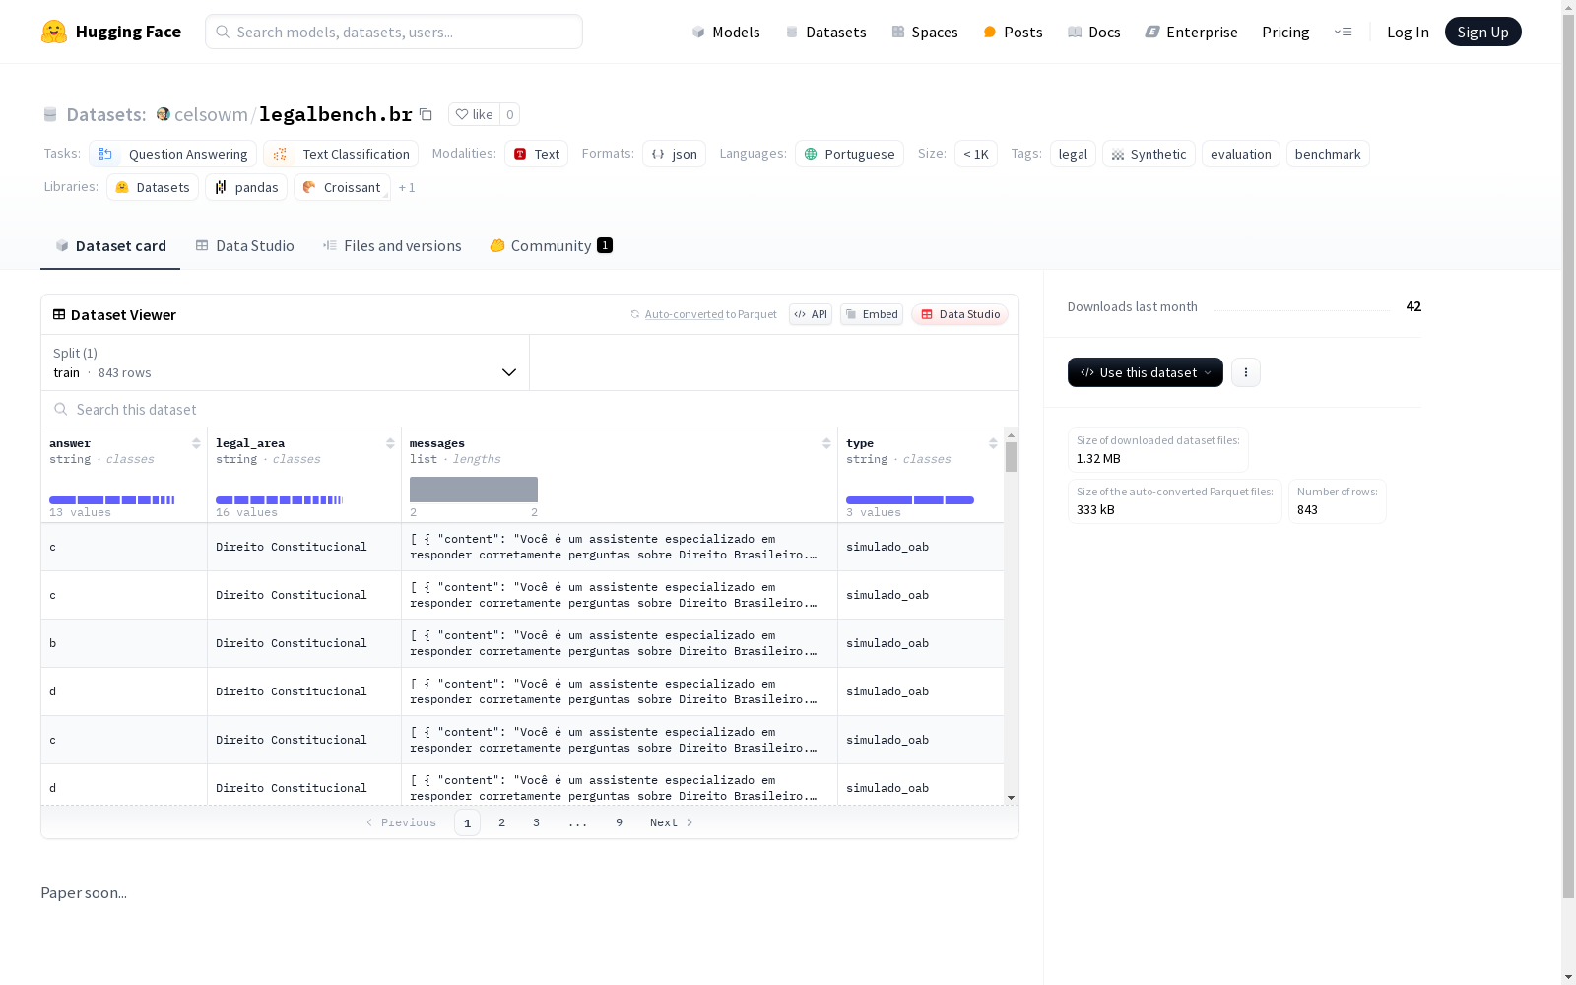Sort by the type column arrows

[993, 443]
